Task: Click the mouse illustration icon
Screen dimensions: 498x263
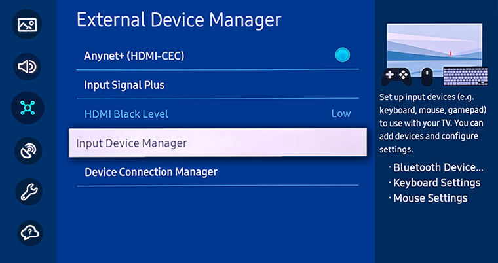Action: coord(427,77)
